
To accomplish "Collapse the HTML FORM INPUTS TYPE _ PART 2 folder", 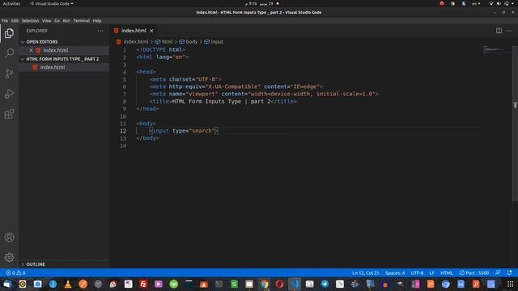I will pos(62,59).
